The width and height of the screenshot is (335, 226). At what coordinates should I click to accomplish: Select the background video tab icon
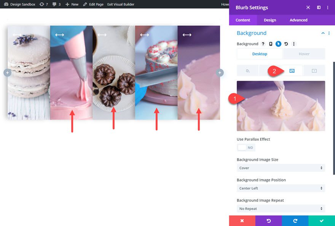[314, 70]
